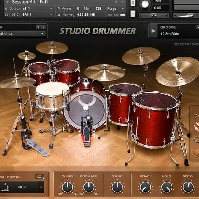The image size is (199, 199).
Task: Select the small splash cymbal
Action: (x=27, y=56)
